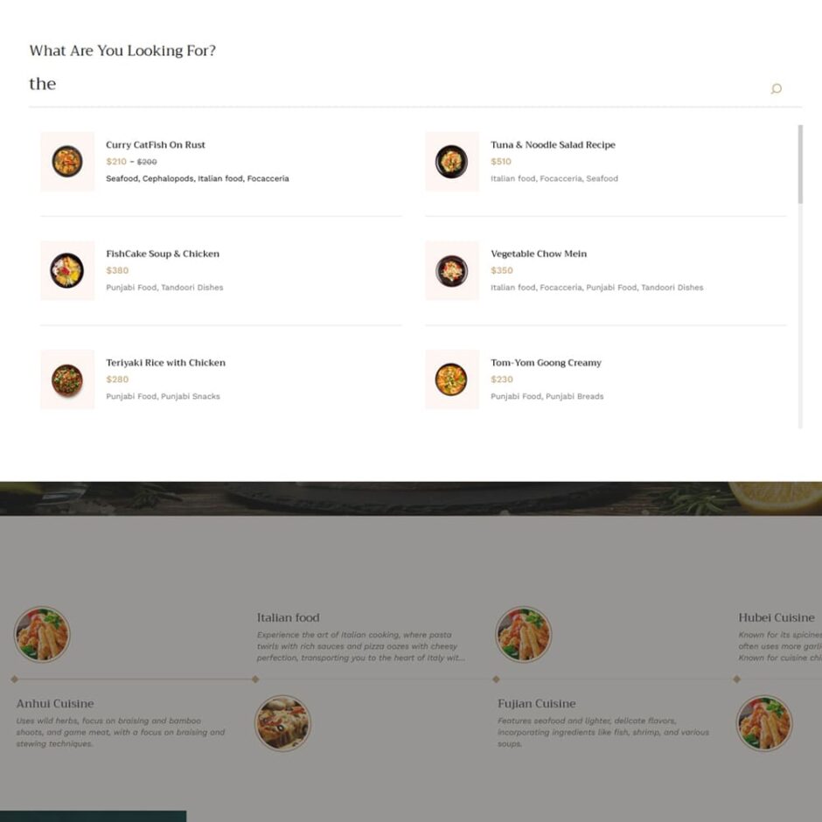
Task: Open Teriyaki Rice with Chicken title
Action: [x=165, y=363]
